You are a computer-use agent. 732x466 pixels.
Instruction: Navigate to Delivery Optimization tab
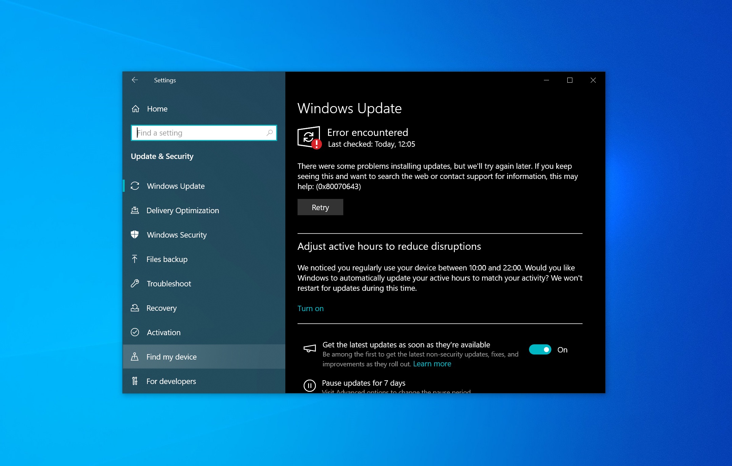182,210
